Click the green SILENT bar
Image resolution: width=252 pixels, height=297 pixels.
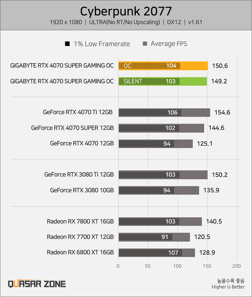pyautogui.click(x=163, y=81)
